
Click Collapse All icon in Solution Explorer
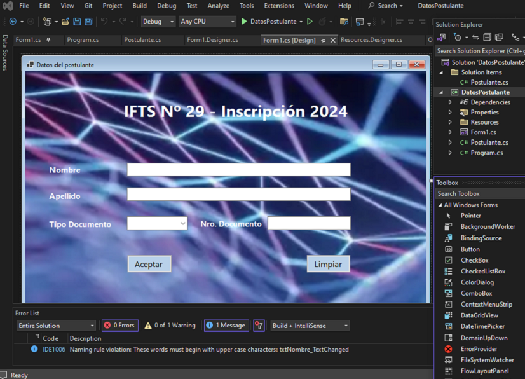487,38
